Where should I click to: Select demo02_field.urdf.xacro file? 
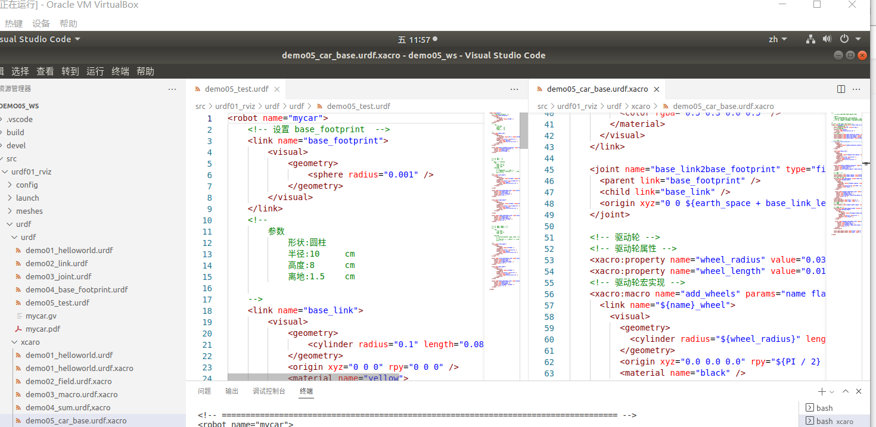coord(69,381)
